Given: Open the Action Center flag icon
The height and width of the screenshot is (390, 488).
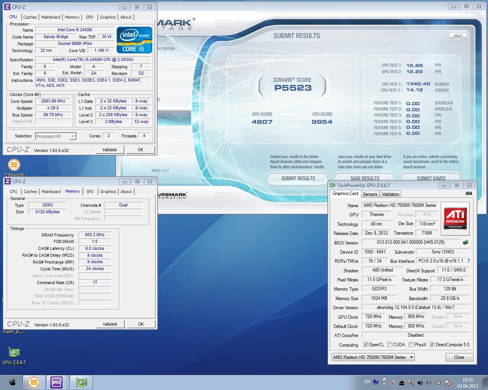Looking at the screenshot, I should (x=448, y=382).
